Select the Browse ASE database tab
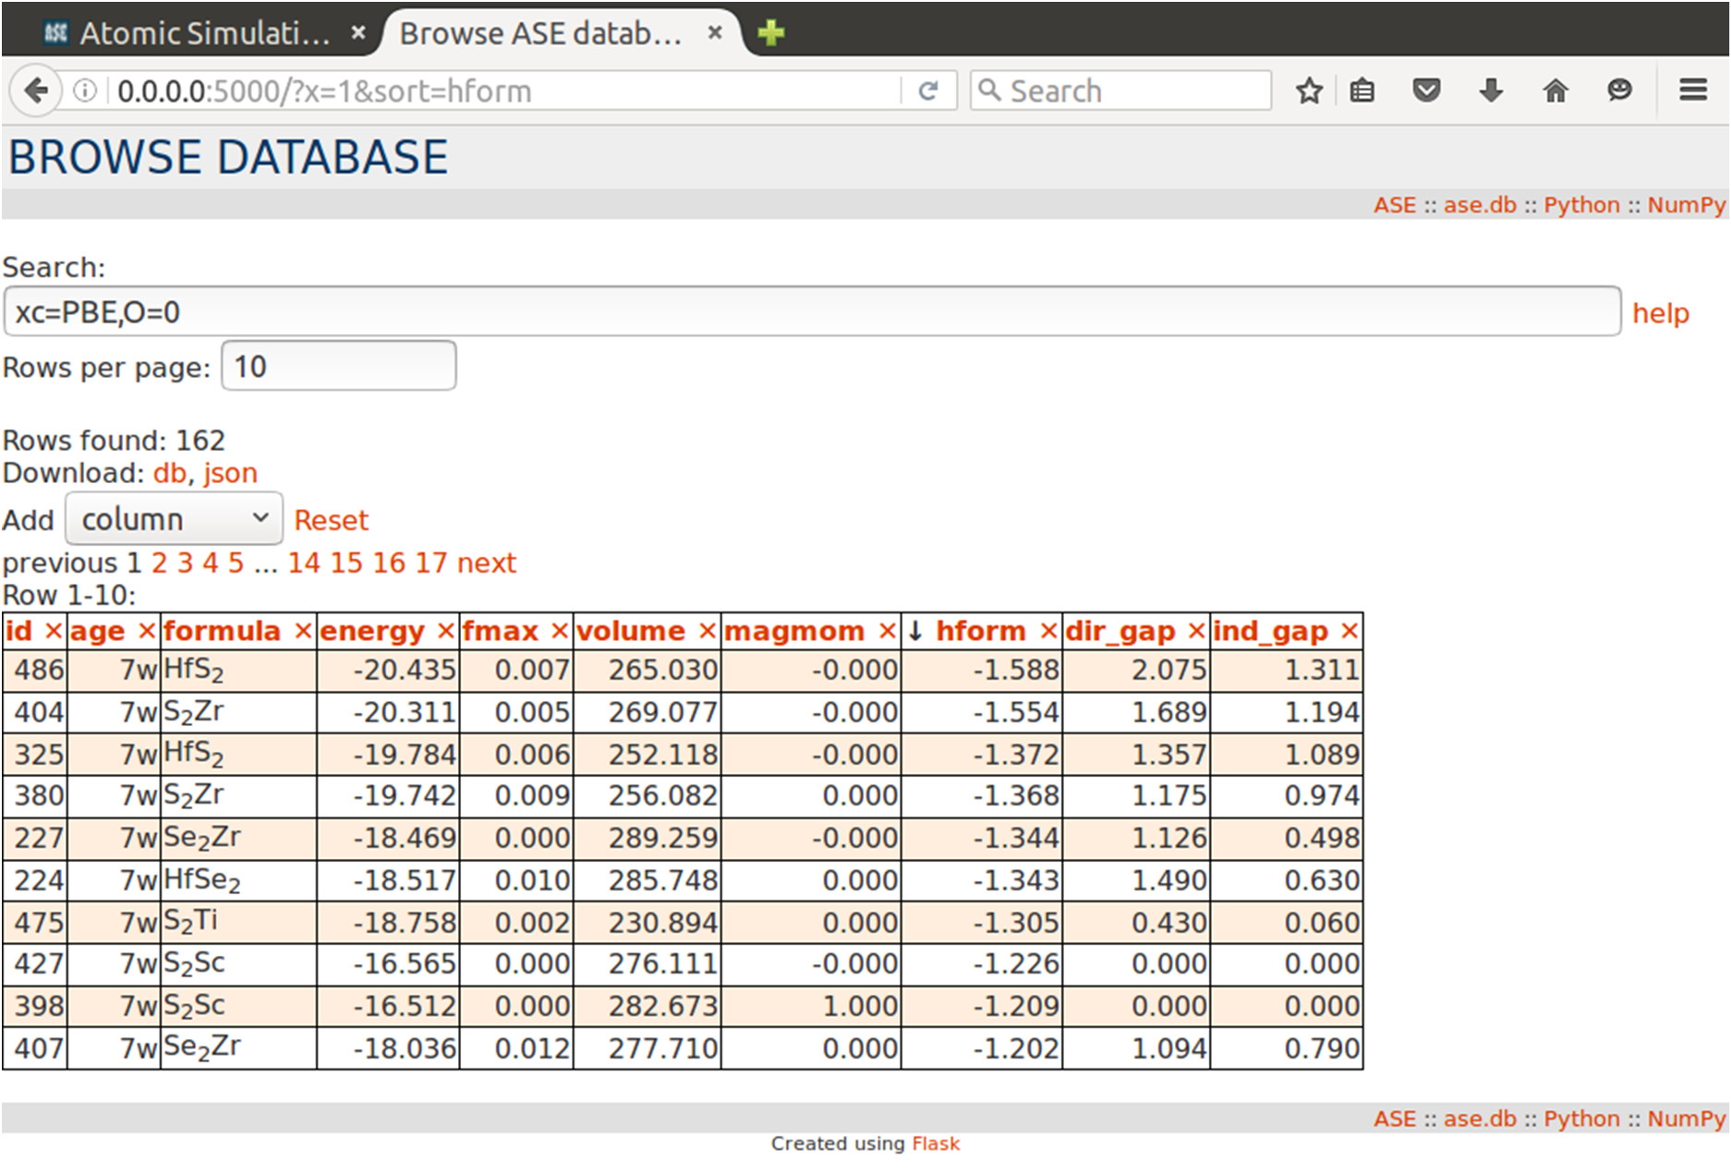The image size is (1731, 1174). coord(540,33)
